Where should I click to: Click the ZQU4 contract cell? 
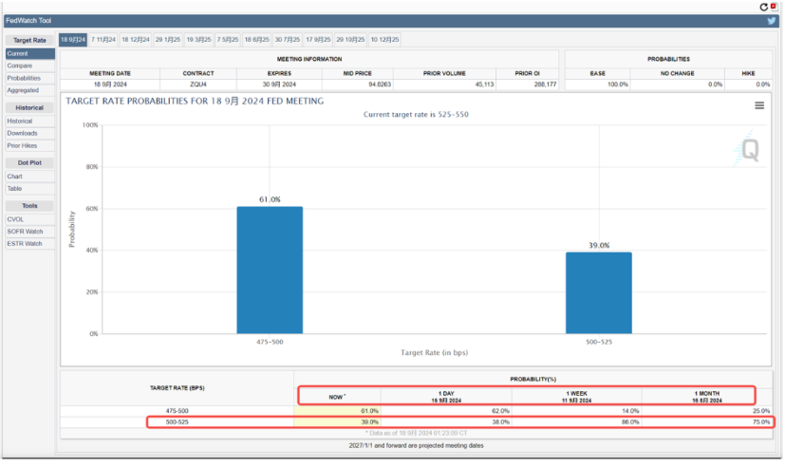click(198, 84)
